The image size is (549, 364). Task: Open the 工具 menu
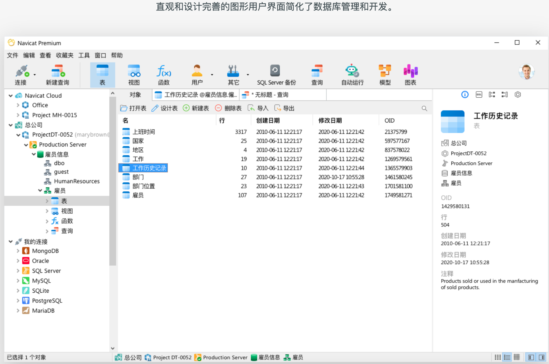pyautogui.click(x=84, y=55)
